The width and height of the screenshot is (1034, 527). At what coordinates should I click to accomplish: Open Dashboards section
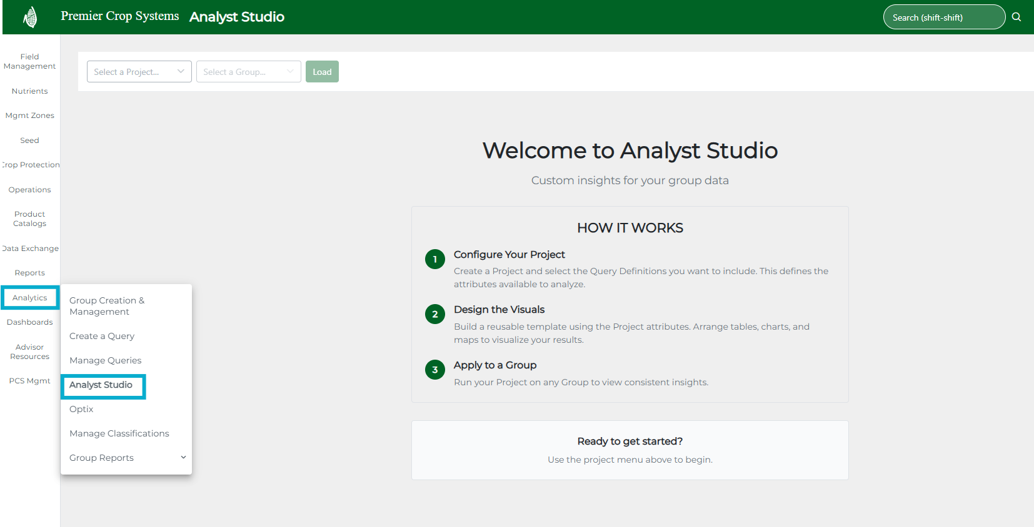[29, 322]
